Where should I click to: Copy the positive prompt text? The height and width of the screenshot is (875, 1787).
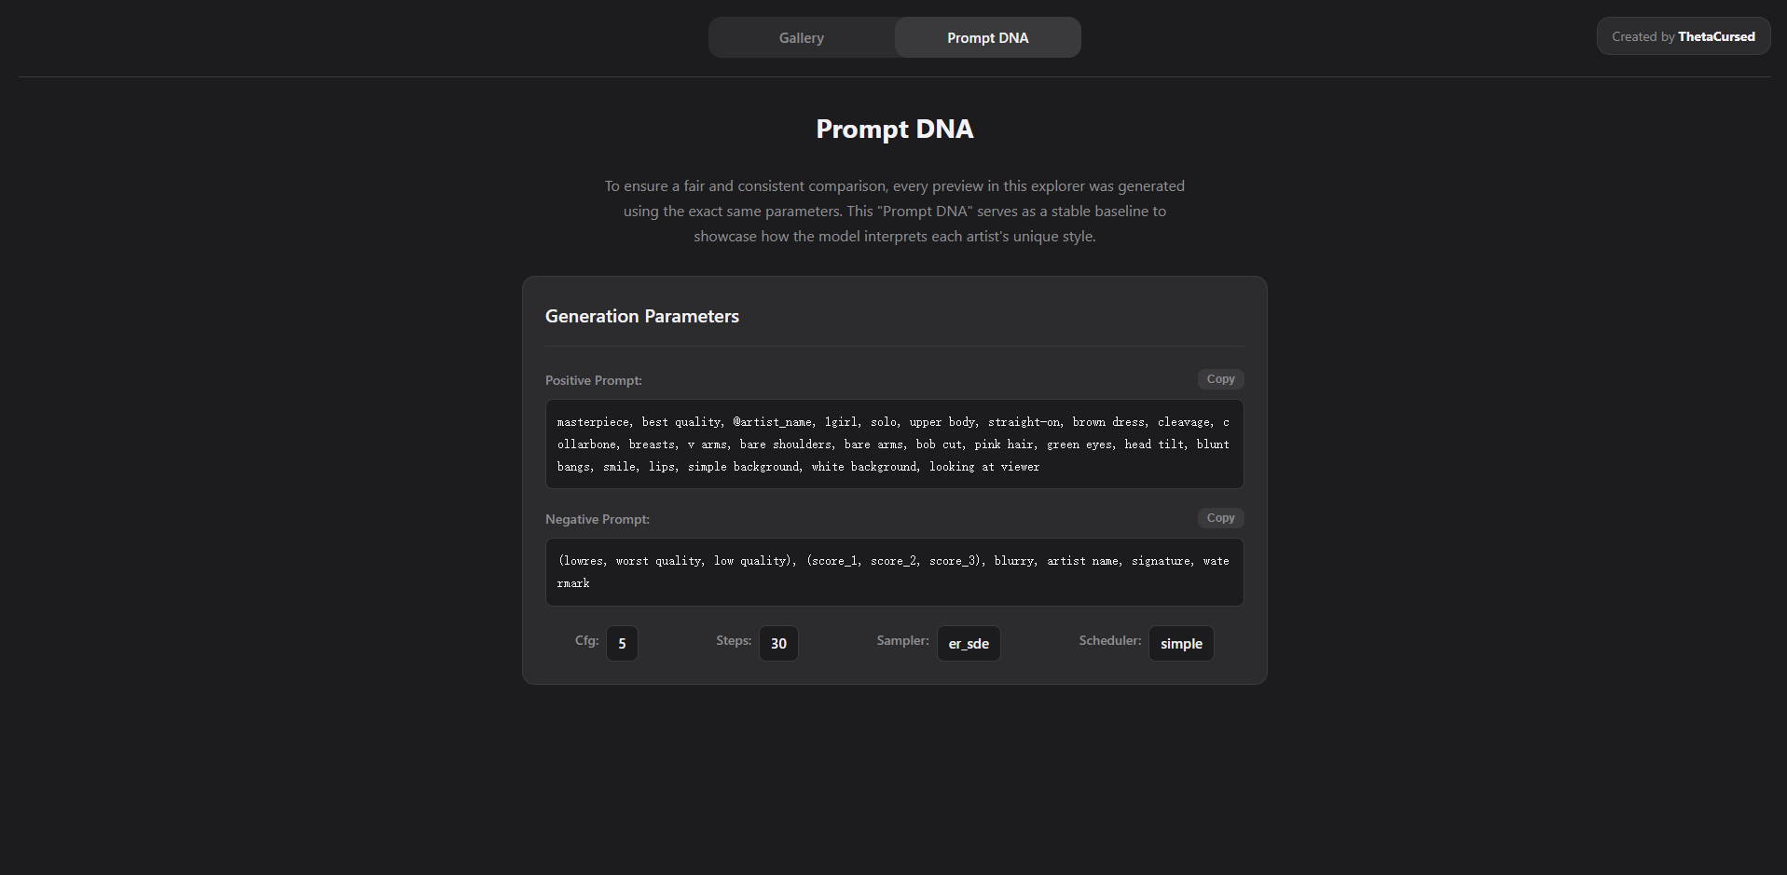click(x=1220, y=379)
